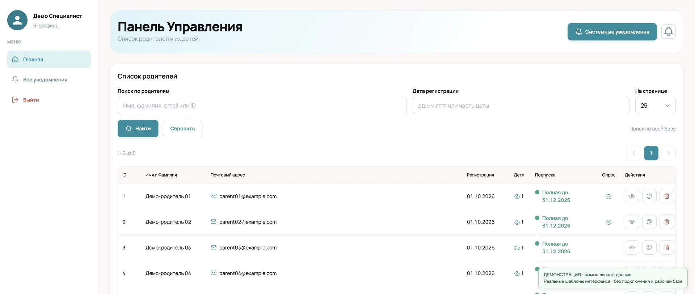Open Главная in the sidebar menu
The image size is (695, 294).
point(49,59)
